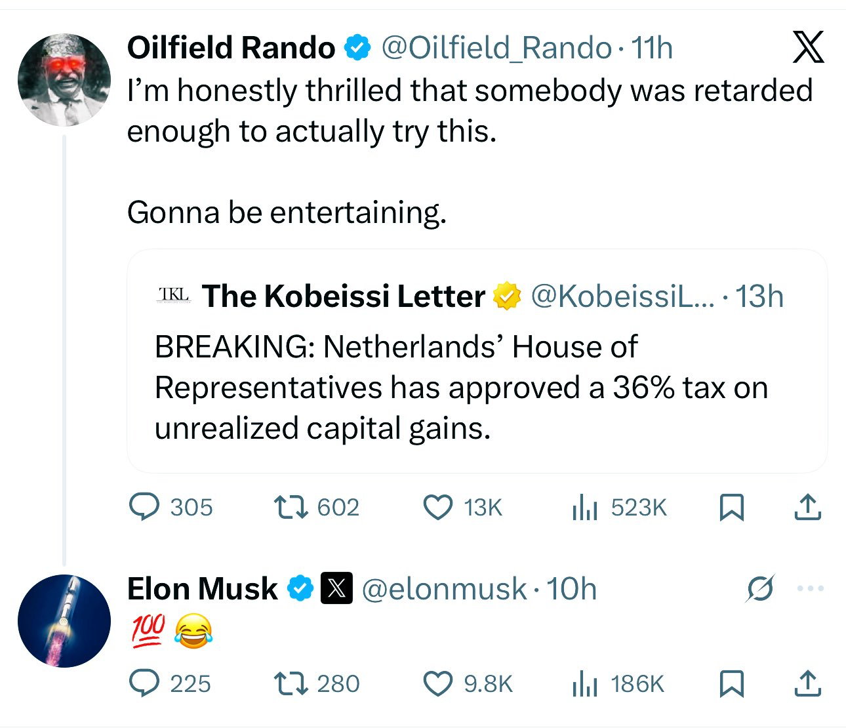View analytics showing 186K views
Screen dimensions: 846x728
tap(585, 683)
